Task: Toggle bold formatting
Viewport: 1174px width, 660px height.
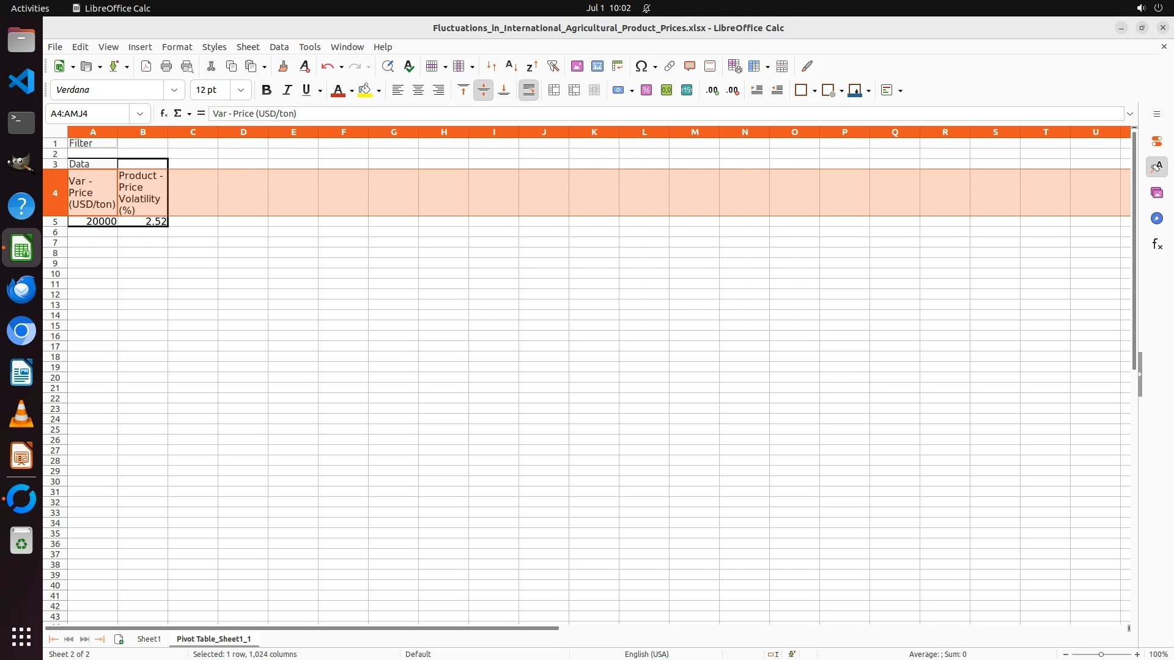Action: point(266,90)
